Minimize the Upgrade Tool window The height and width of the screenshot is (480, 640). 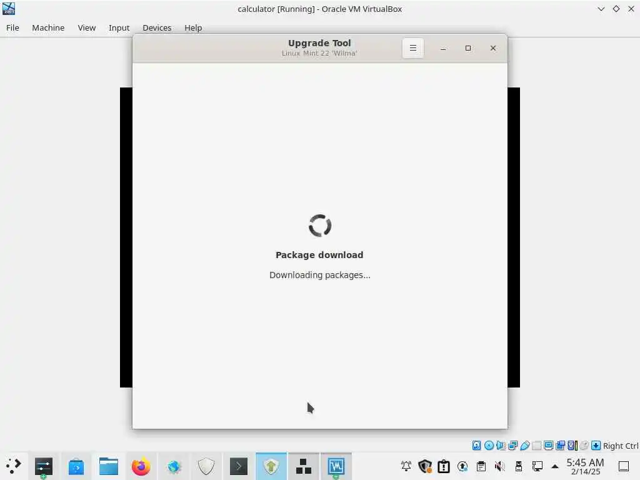(443, 48)
